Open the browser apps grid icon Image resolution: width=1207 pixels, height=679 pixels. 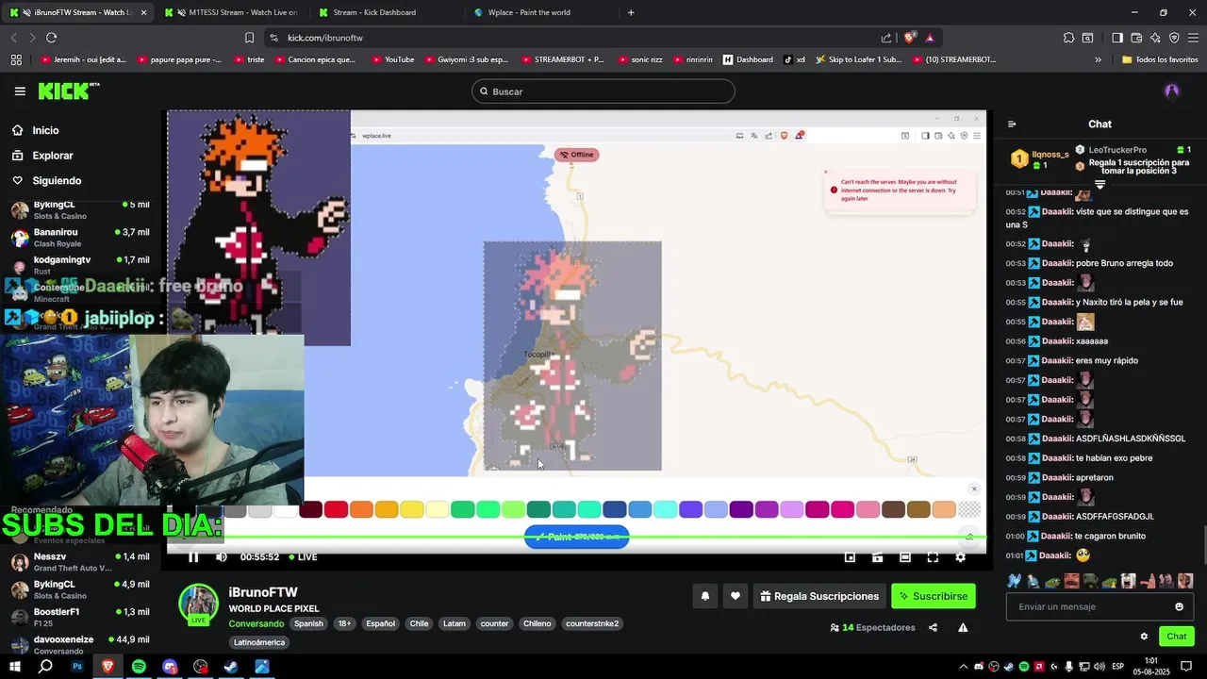(16, 59)
